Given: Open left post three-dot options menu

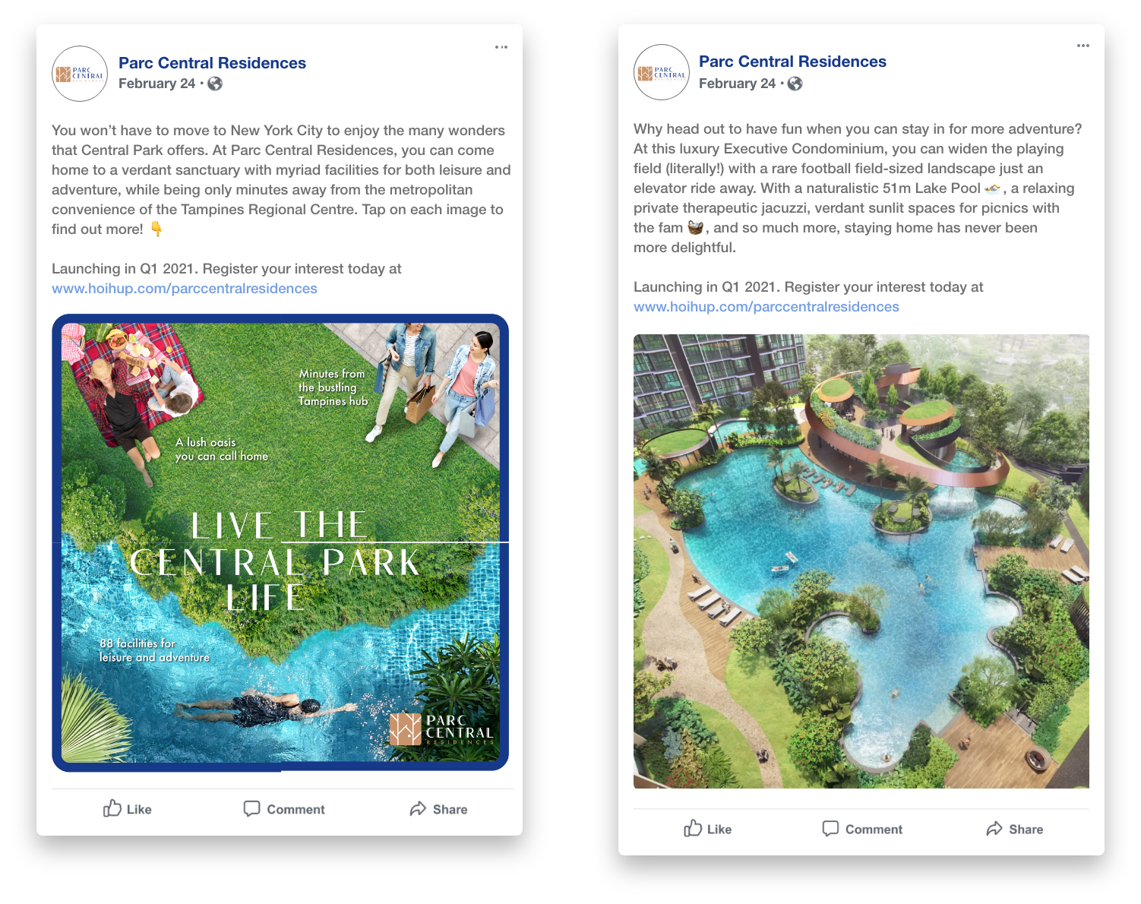Looking at the screenshot, I should pyautogui.click(x=501, y=47).
